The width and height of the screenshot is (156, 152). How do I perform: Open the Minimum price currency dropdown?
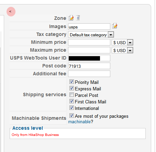(122, 42)
